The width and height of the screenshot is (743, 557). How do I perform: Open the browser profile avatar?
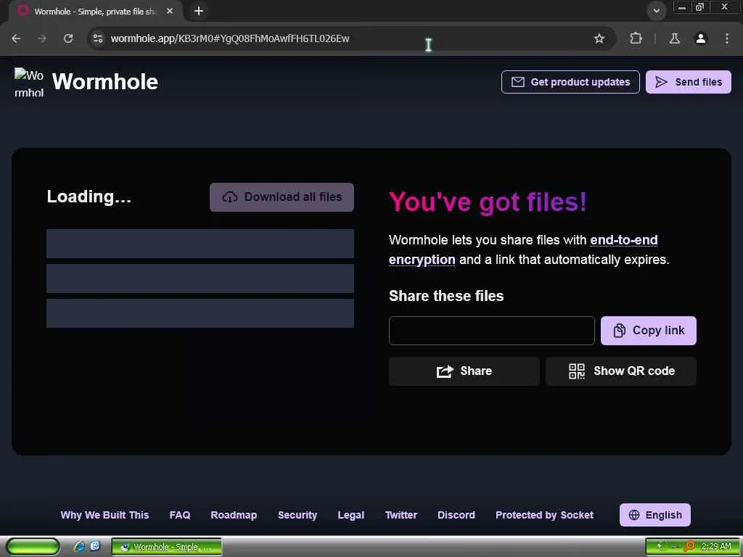click(x=701, y=38)
